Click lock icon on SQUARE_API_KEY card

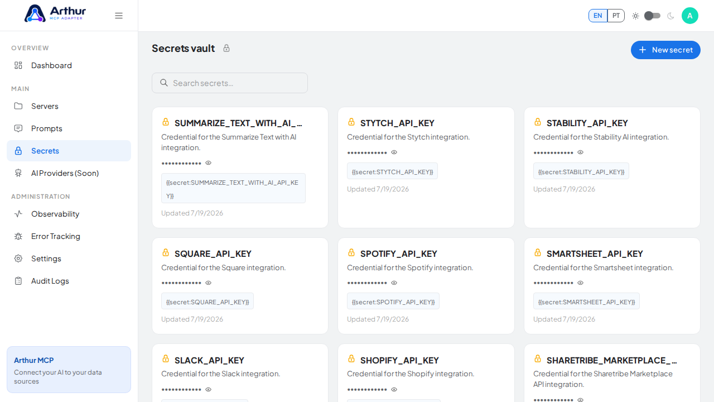(166, 252)
